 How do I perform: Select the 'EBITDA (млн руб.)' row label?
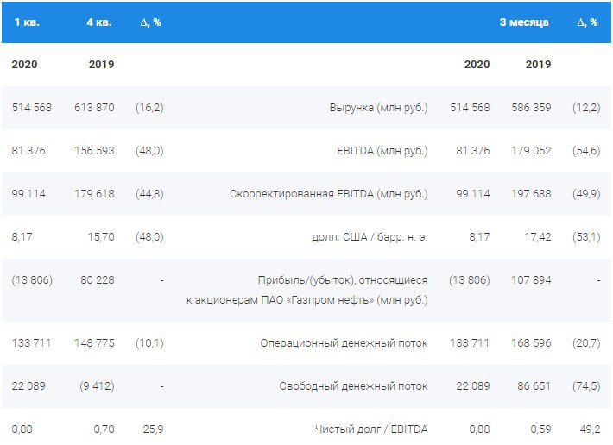382,151
